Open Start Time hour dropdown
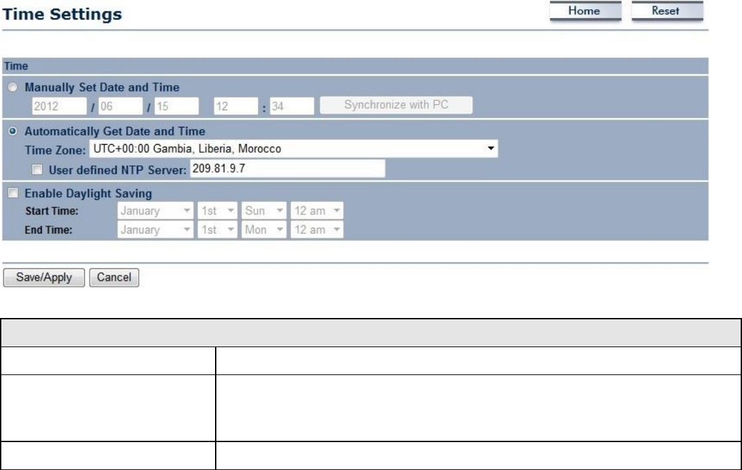 click(317, 210)
